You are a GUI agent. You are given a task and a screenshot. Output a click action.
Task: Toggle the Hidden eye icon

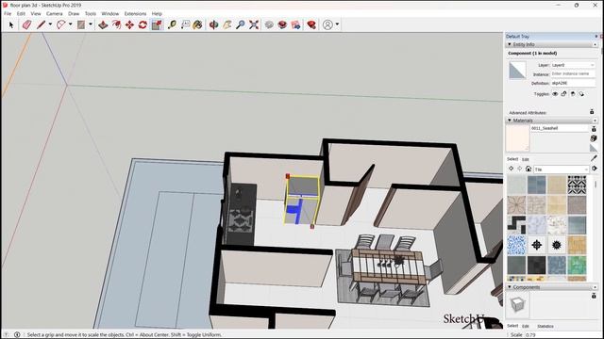coord(555,94)
